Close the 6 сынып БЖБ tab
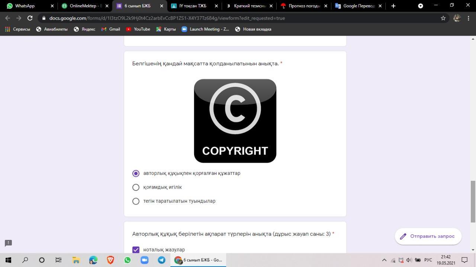The width and height of the screenshot is (476, 267). [x=161, y=6]
